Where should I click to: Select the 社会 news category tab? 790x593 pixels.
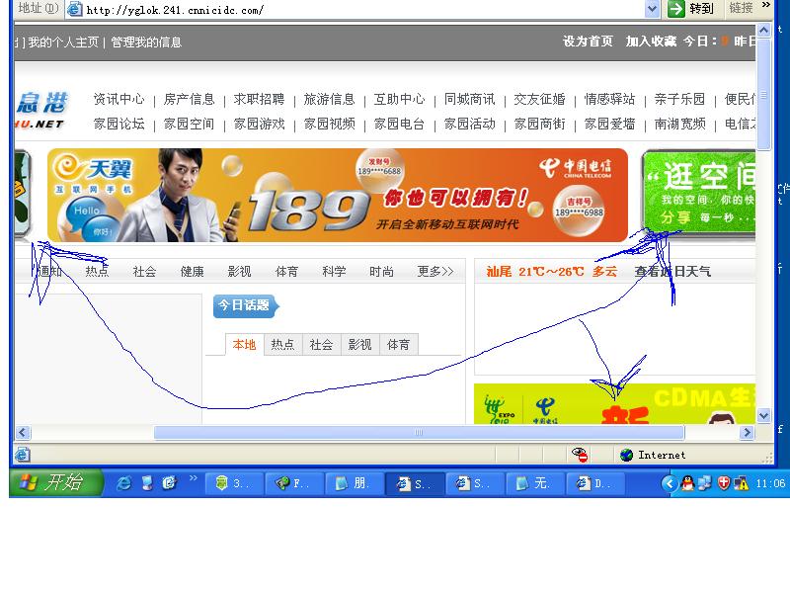click(144, 271)
